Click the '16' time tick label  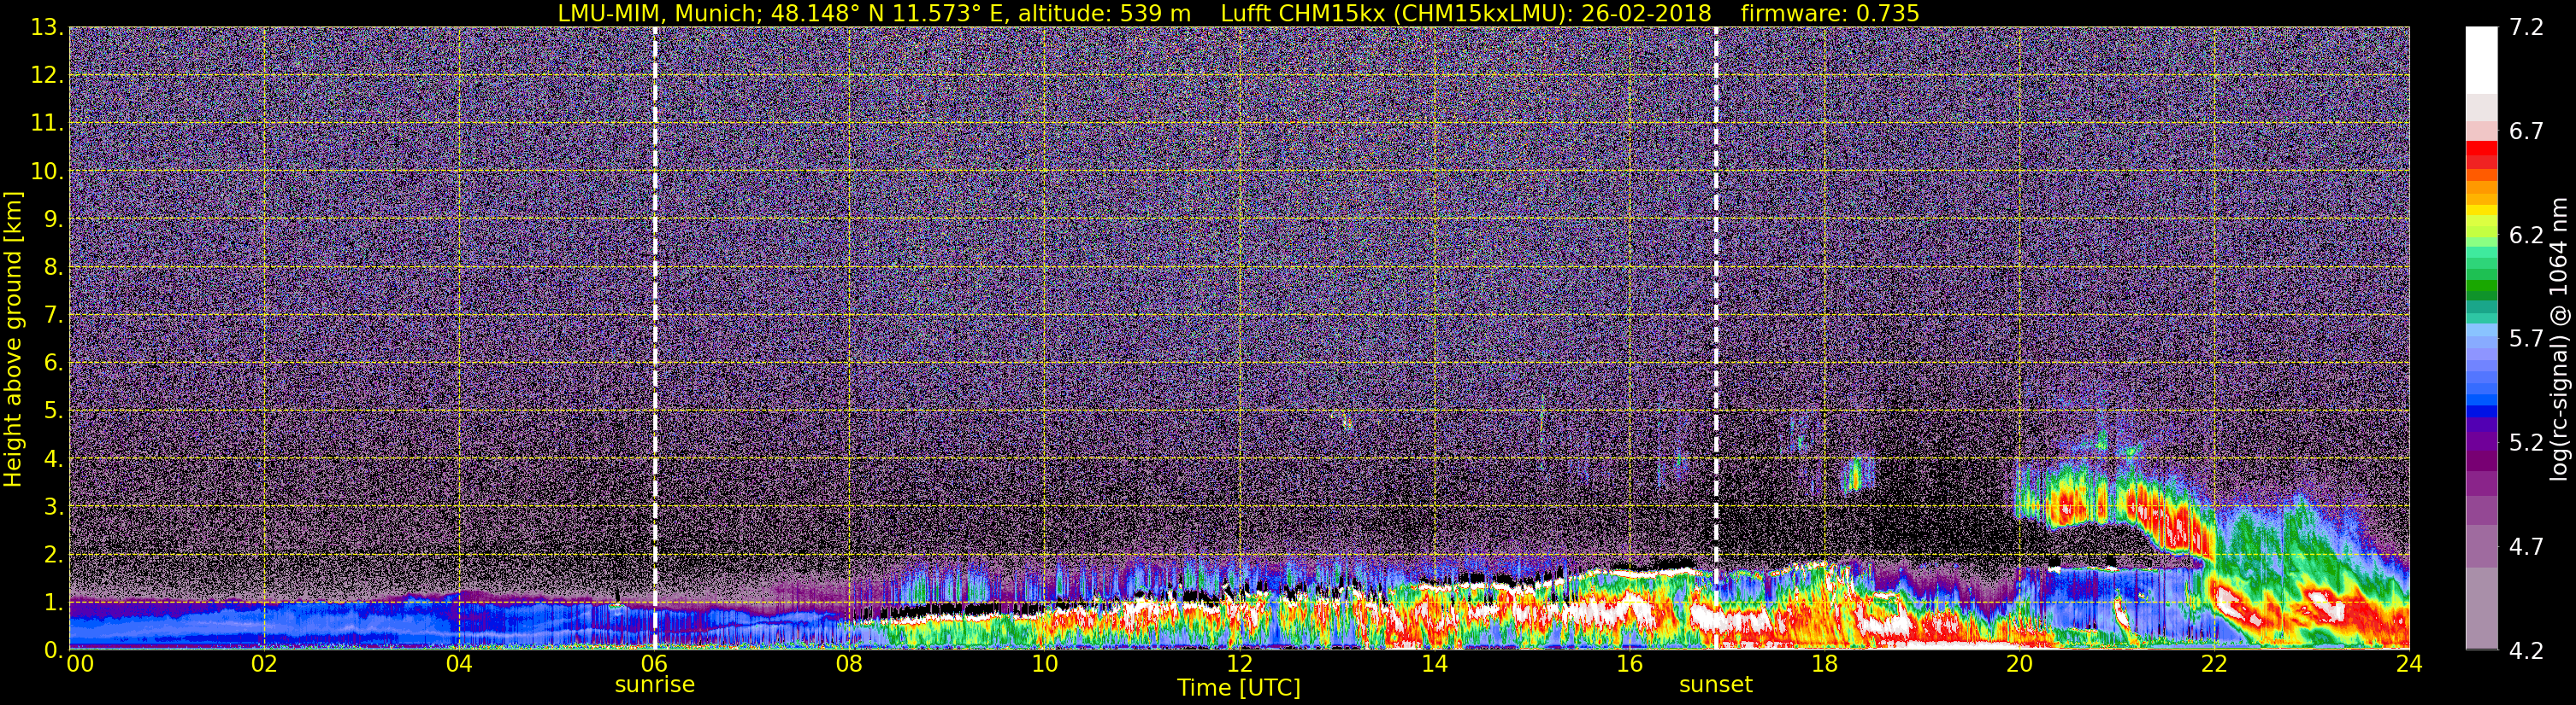click(x=1629, y=664)
